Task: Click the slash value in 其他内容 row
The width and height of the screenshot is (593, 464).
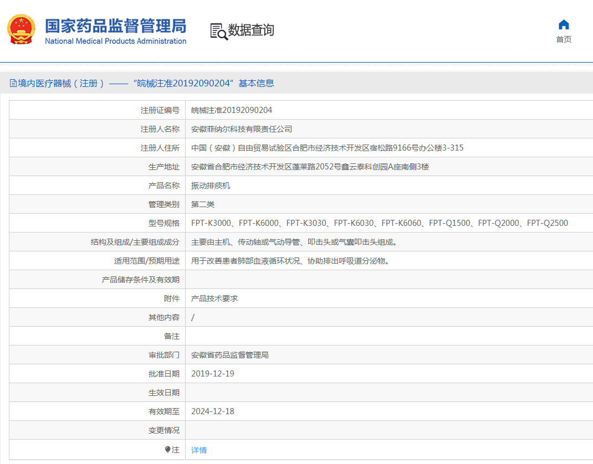Action: (x=193, y=317)
